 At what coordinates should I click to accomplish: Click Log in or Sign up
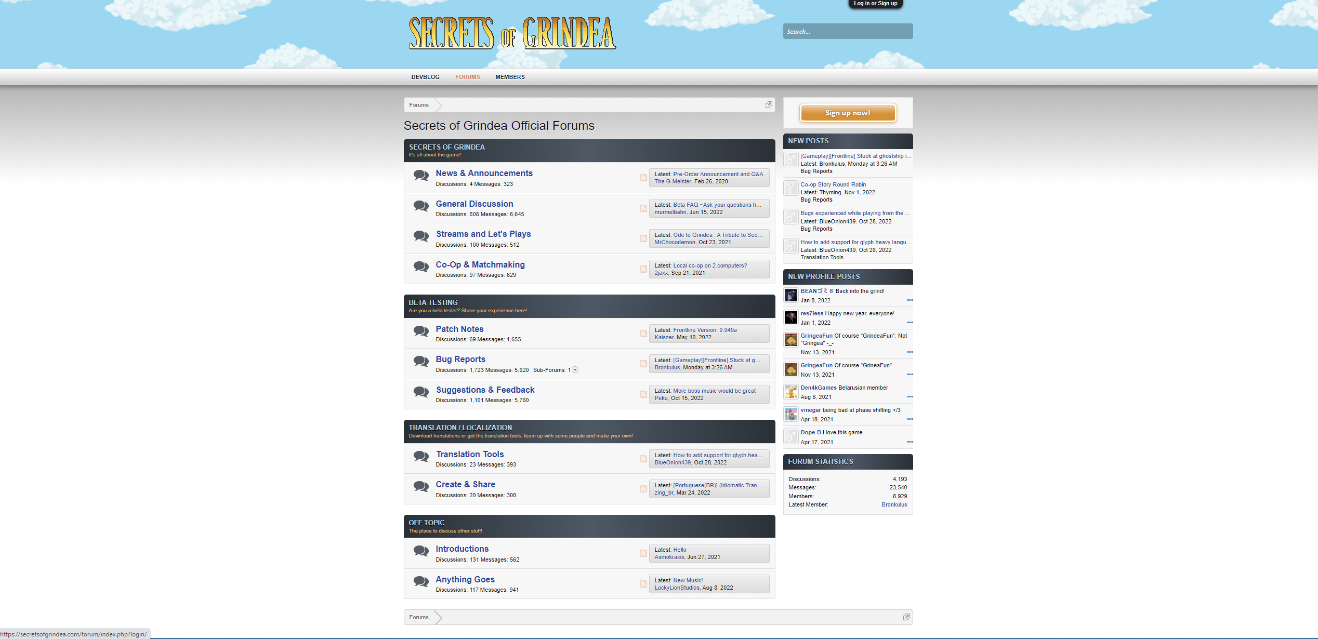(x=875, y=4)
